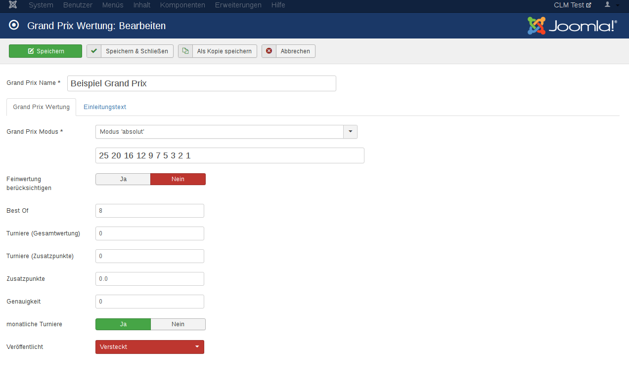This screenshot has width=629, height=383.
Task: Click the Joomla! brand logo on the right
Action: (x=572, y=26)
